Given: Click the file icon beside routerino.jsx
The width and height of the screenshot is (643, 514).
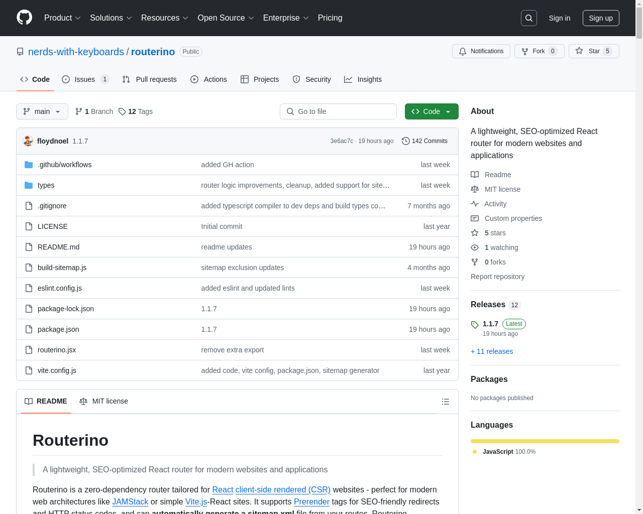Looking at the screenshot, I should tap(29, 350).
